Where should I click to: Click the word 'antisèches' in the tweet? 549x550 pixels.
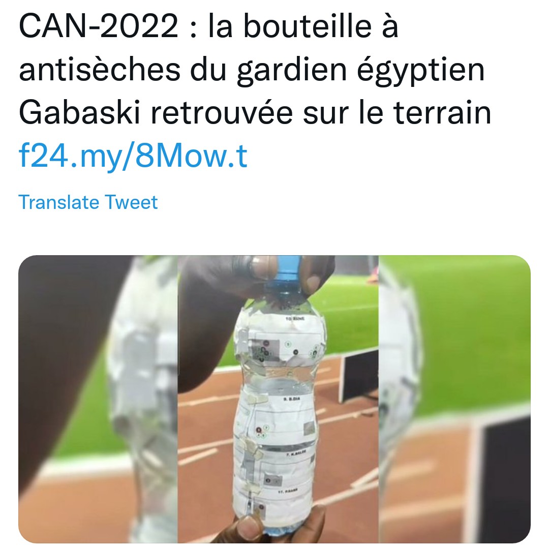100,70
